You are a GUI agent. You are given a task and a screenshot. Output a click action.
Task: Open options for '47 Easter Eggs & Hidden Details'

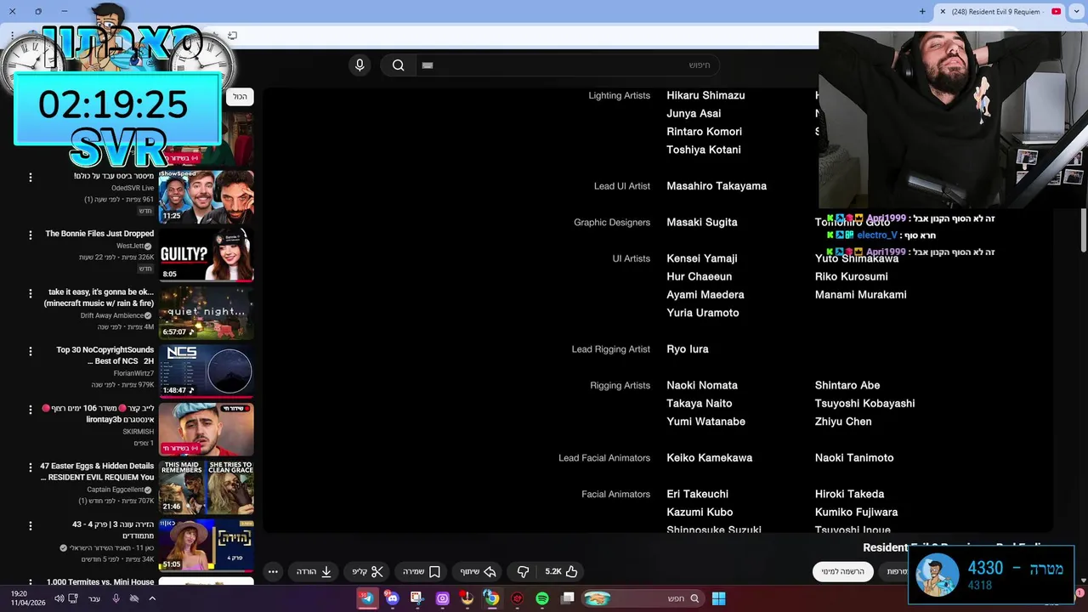click(x=31, y=467)
